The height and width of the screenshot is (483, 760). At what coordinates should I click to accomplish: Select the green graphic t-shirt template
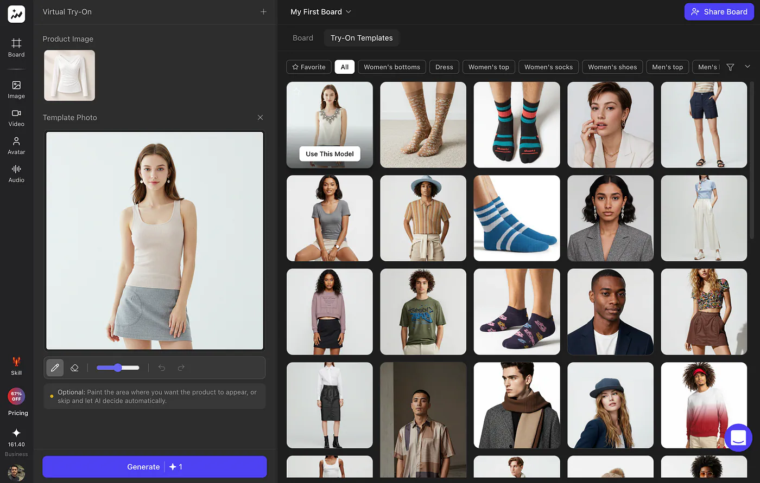click(x=423, y=312)
